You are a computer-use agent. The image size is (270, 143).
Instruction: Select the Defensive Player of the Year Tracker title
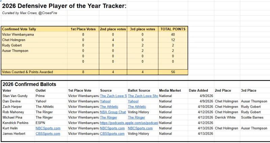tap(64, 6)
